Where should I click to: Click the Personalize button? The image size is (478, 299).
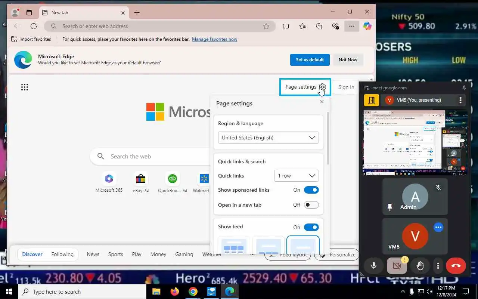337,255
